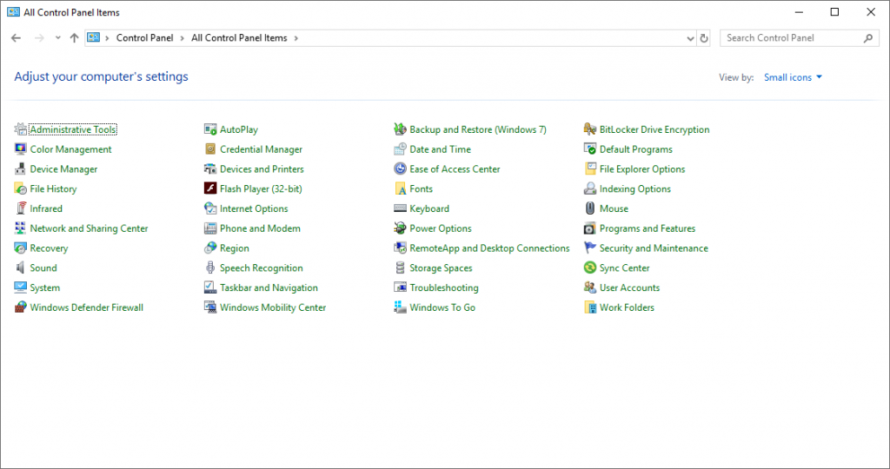Open the File Explorer Options link
The image size is (890, 469).
tap(642, 169)
